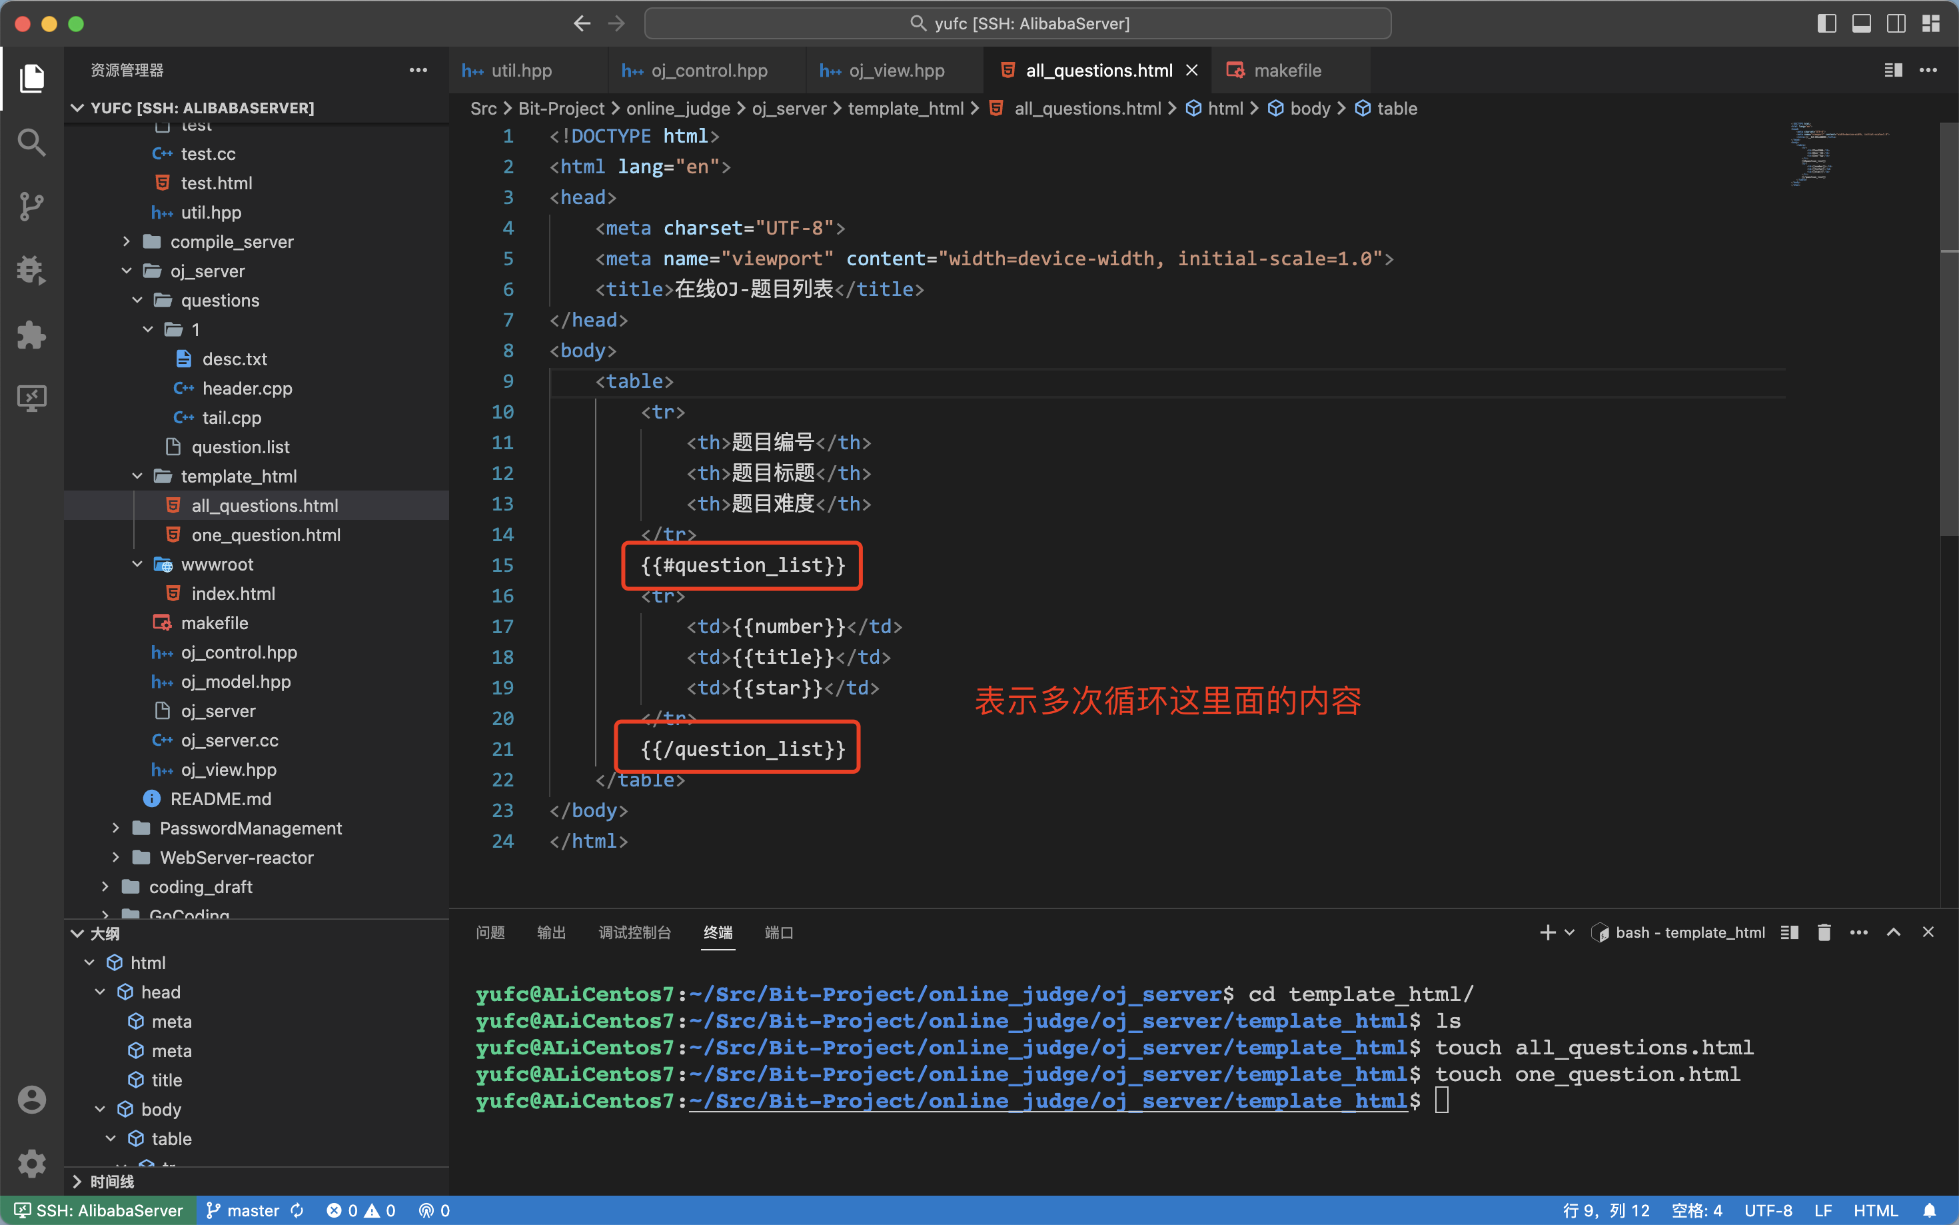Open desc.txt in questions folder
This screenshot has width=1959, height=1225.
click(x=256, y=359)
